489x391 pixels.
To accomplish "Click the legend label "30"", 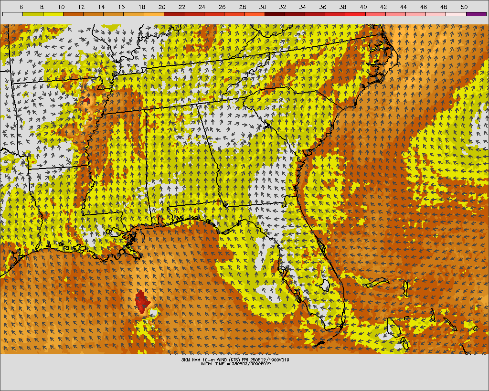I will tap(263, 7).
